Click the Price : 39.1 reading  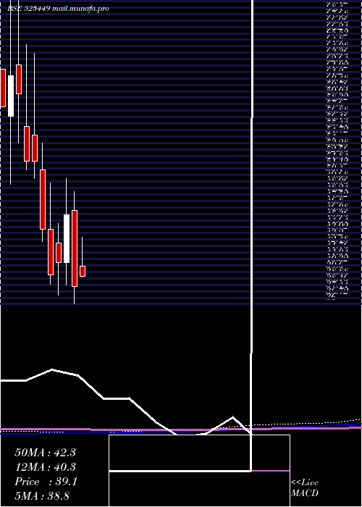click(x=46, y=482)
